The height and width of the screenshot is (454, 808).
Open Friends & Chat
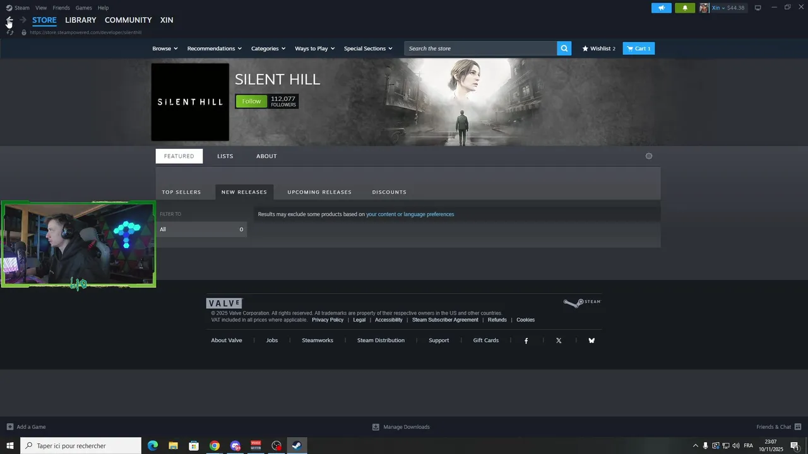coord(779,427)
